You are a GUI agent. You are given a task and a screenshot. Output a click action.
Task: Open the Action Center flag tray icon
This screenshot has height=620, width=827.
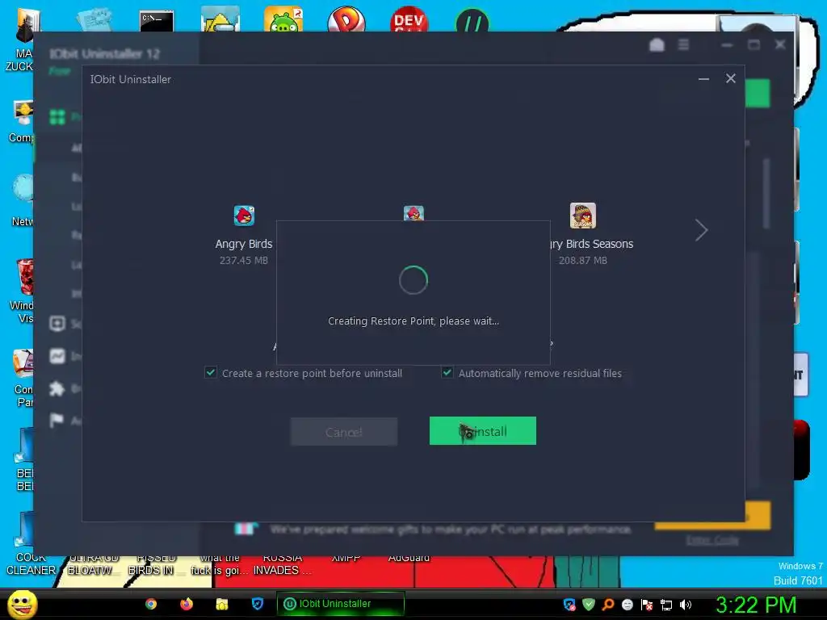click(647, 605)
